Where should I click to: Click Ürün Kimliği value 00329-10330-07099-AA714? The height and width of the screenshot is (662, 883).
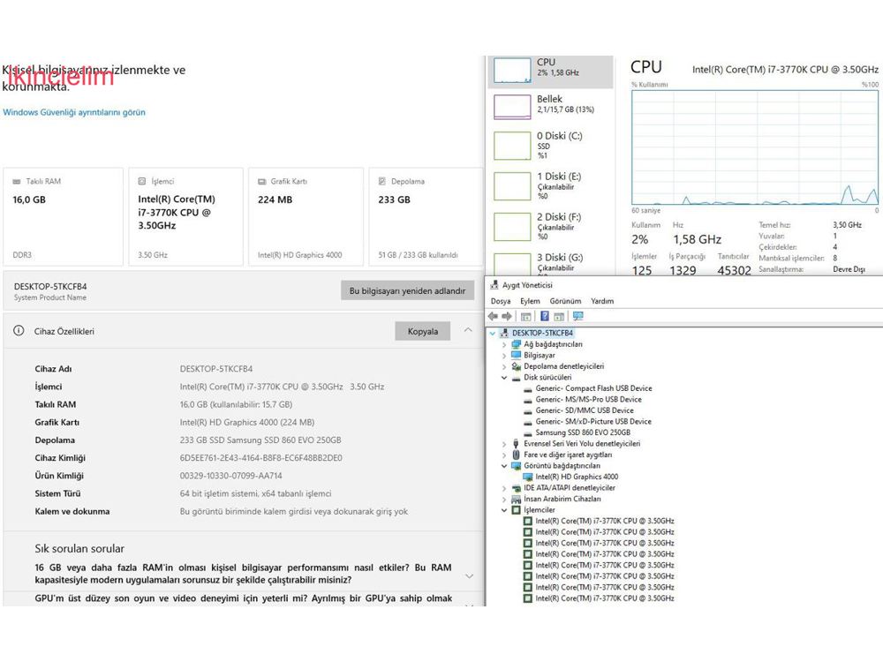tap(230, 476)
